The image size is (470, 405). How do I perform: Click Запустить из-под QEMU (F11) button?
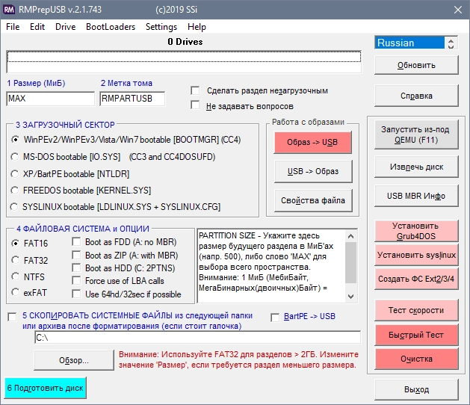click(x=416, y=135)
